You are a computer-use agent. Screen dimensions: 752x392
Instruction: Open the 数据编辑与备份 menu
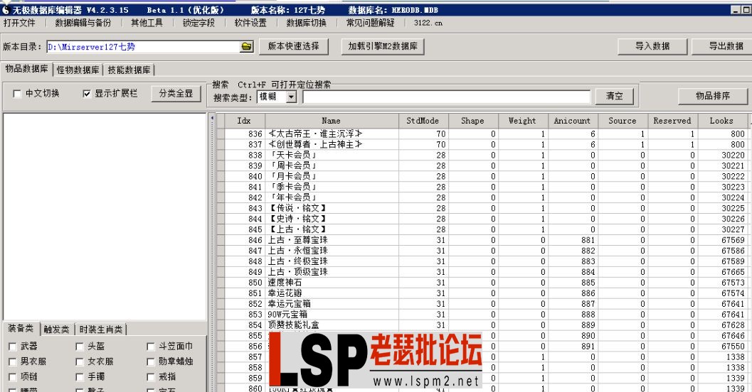point(83,23)
